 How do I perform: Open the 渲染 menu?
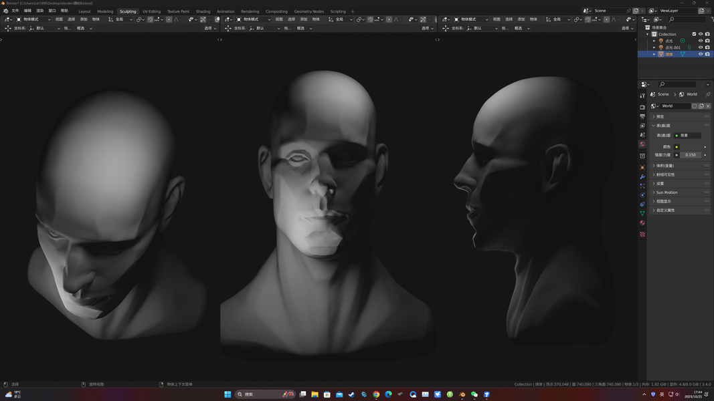pyautogui.click(x=40, y=11)
